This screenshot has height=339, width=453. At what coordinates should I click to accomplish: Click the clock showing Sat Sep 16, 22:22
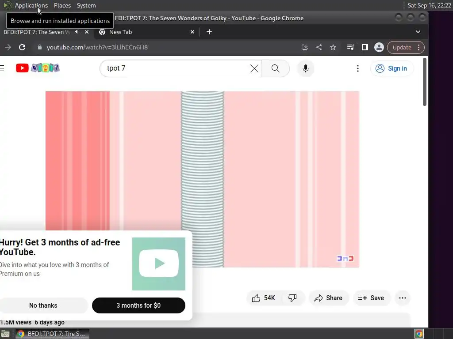429,5
